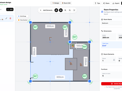This screenshot has width=122, height=91.
Task: Toggle the snap-to-grid toolbar icon
Action: (61, 10)
